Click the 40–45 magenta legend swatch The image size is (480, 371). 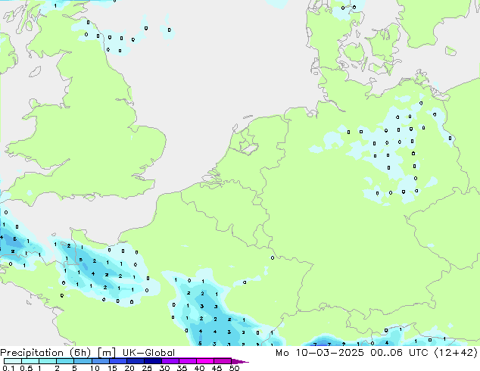pos(205,361)
